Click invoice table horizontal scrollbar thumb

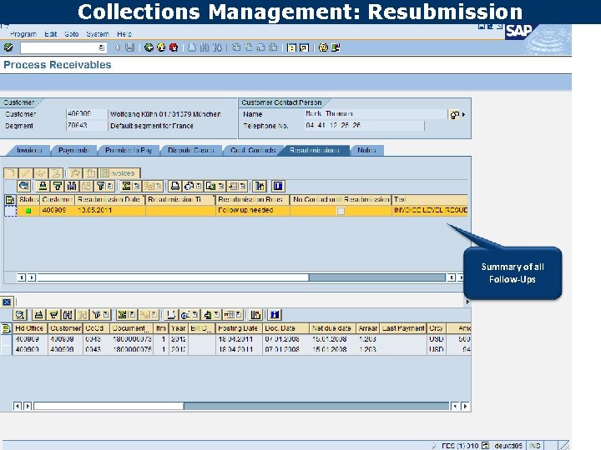coord(109,406)
